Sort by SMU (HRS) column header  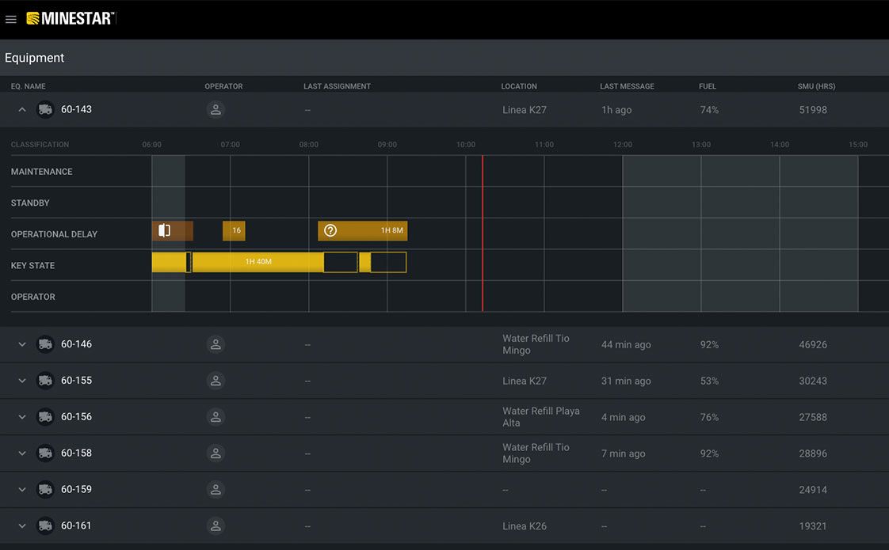(x=816, y=86)
